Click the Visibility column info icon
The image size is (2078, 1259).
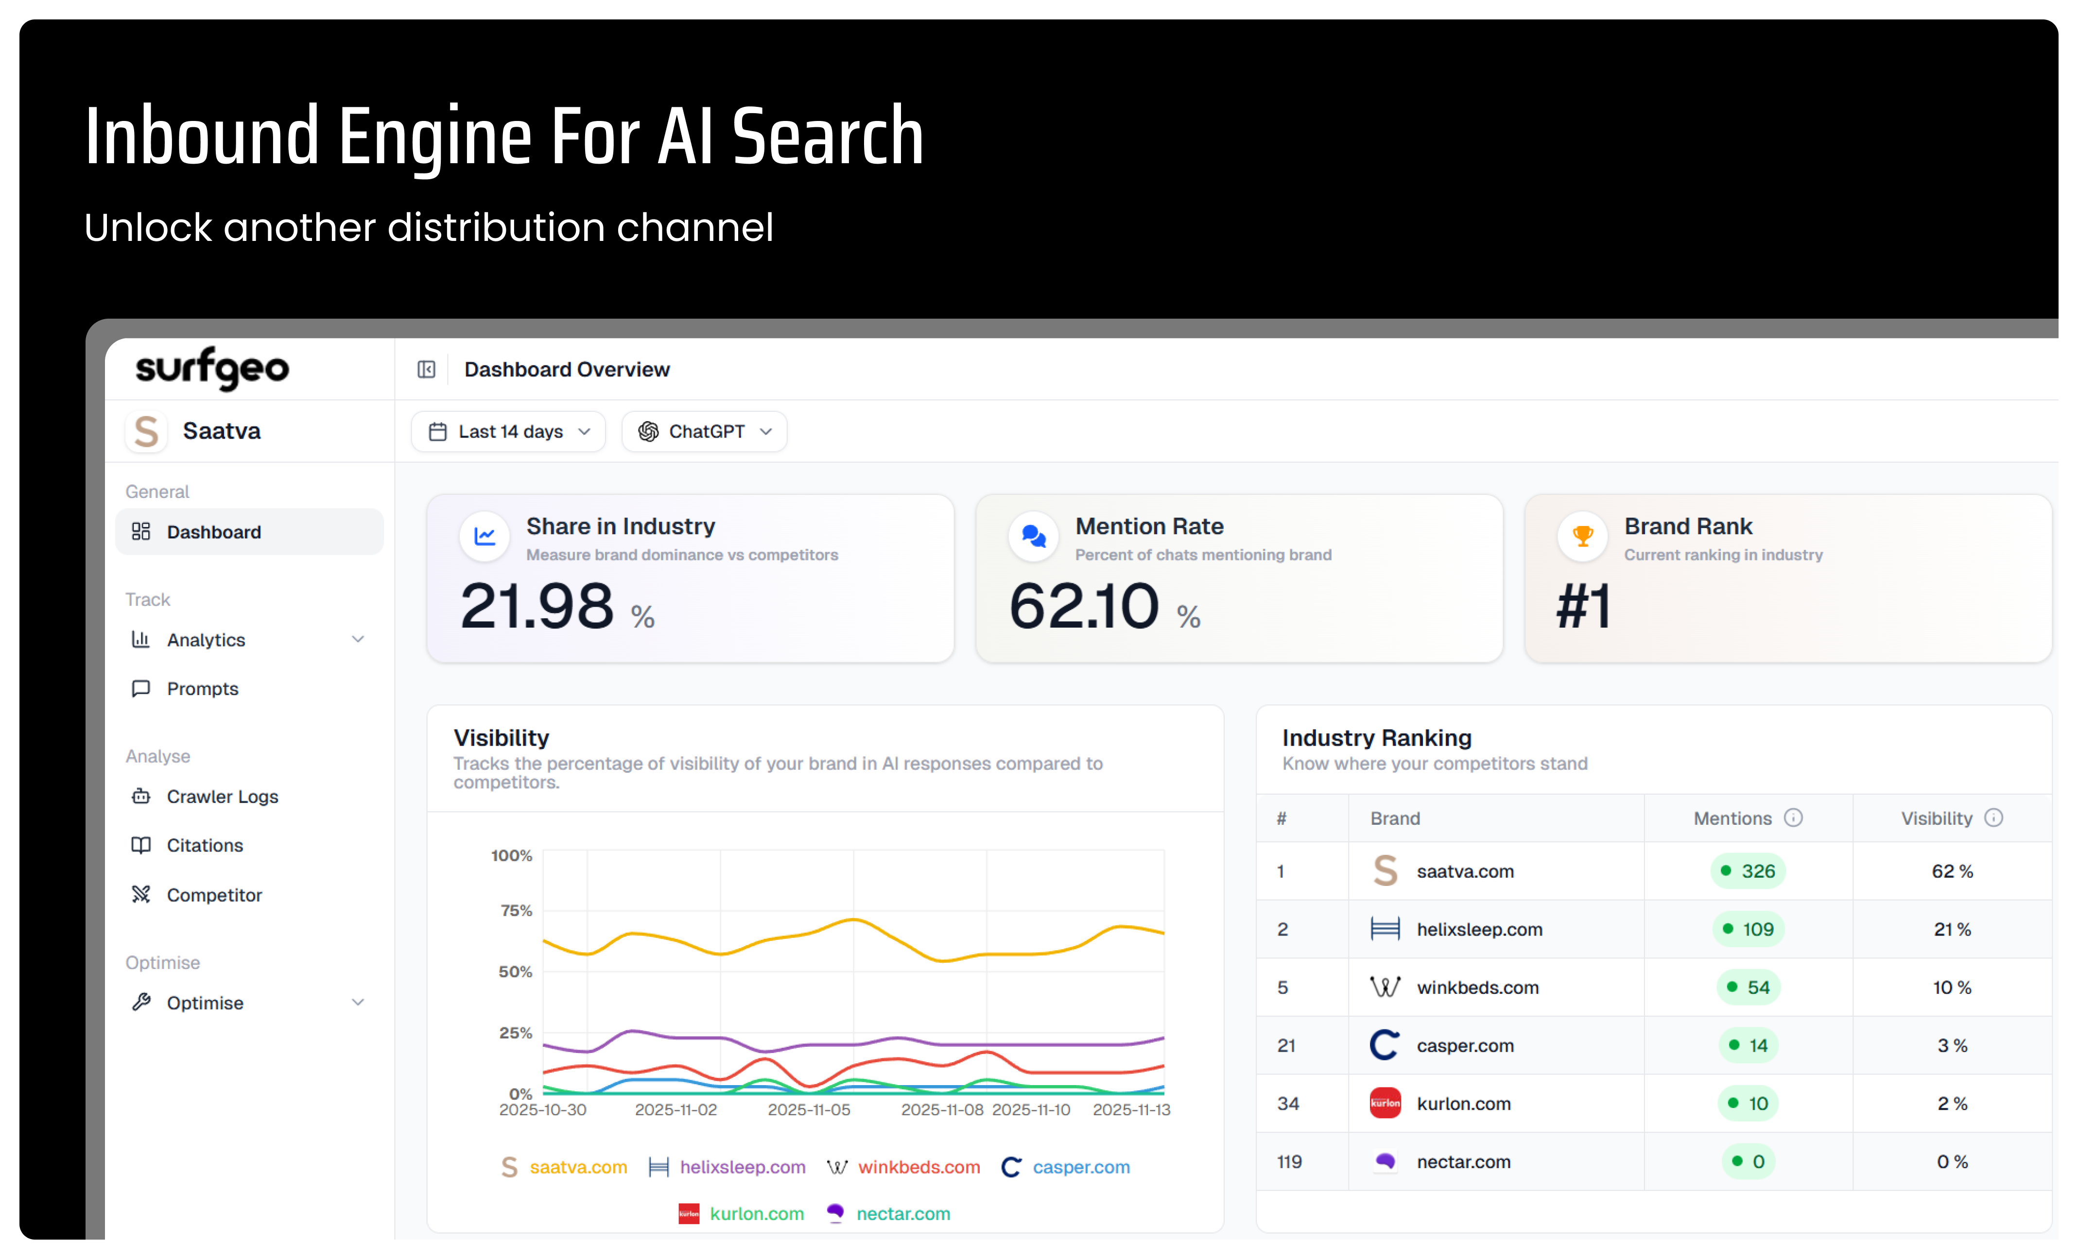(1993, 817)
